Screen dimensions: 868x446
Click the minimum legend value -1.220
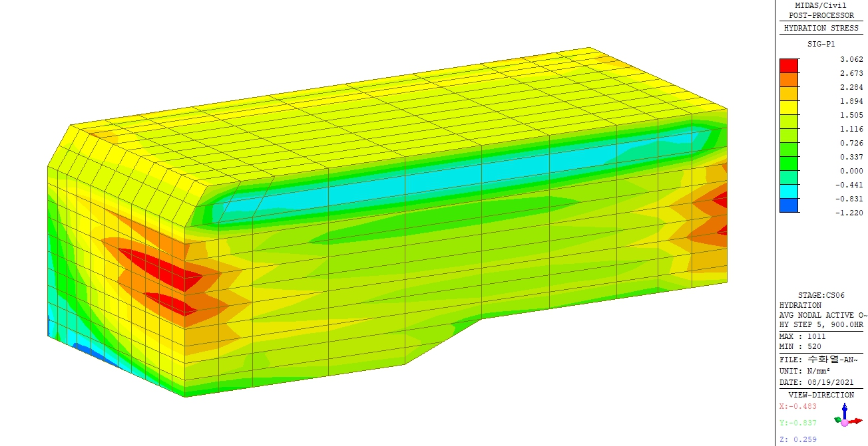(x=849, y=213)
